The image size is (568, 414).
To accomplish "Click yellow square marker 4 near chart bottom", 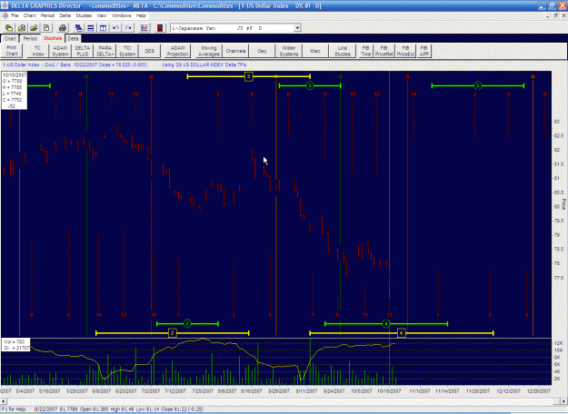I will tap(401, 333).
